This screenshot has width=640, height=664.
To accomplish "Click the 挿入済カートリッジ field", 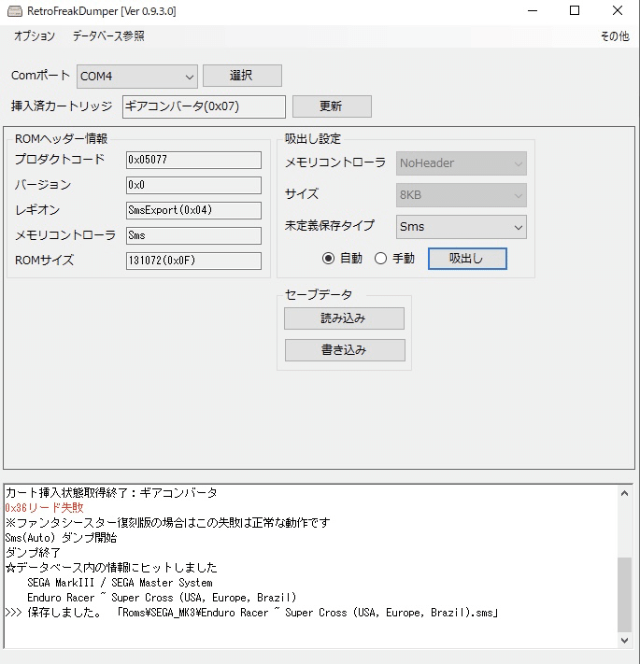I will pyautogui.click(x=204, y=106).
